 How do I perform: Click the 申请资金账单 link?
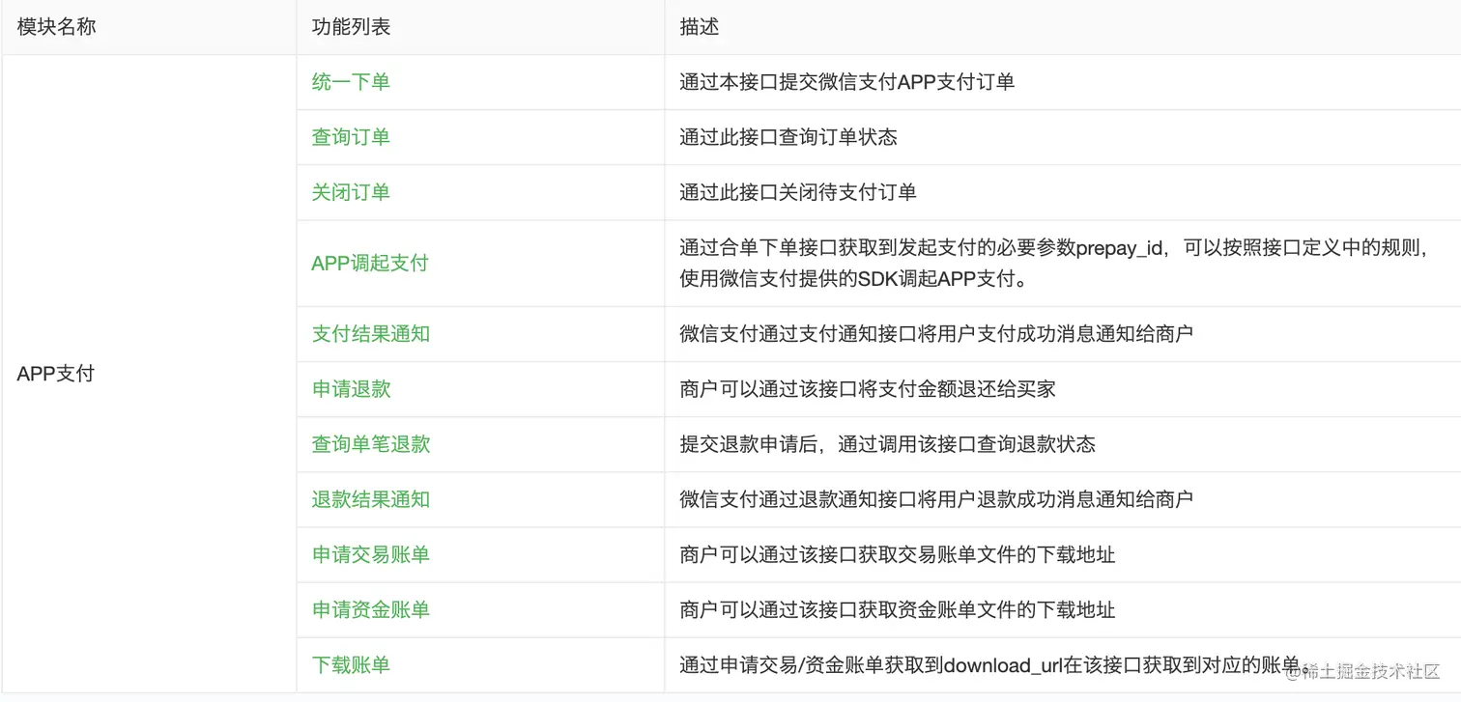[371, 609]
